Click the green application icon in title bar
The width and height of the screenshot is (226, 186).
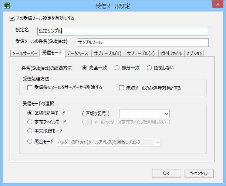(x=7, y=6)
